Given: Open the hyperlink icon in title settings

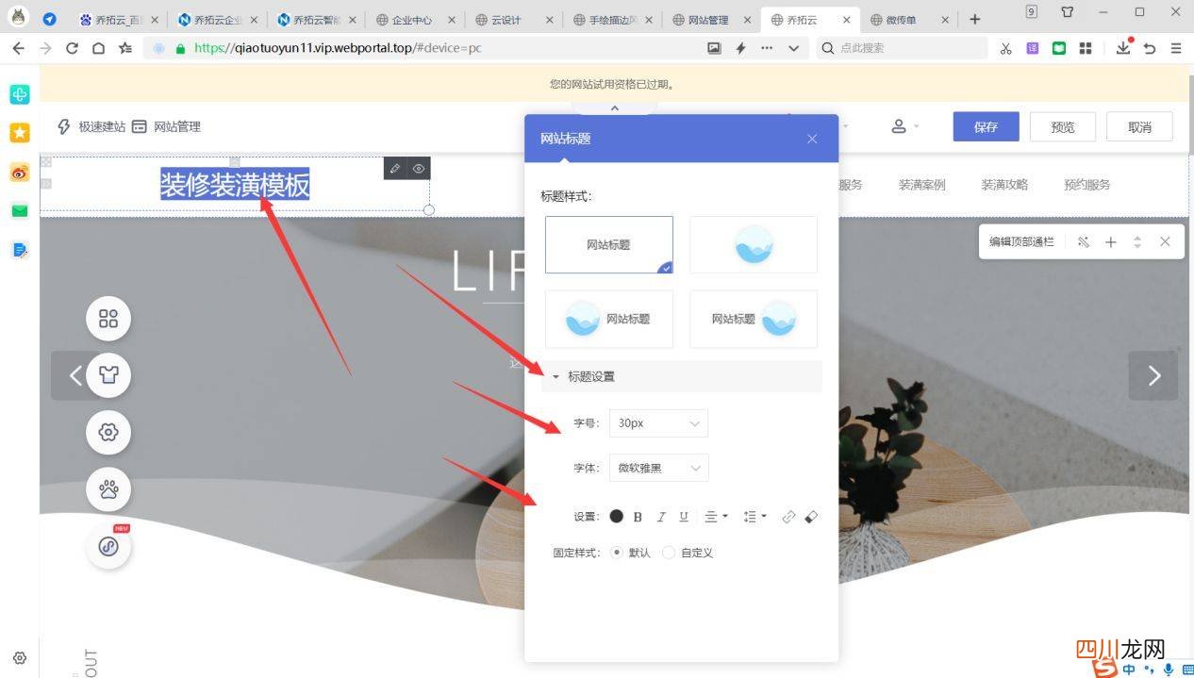Looking at the screenshot, I should (788, 517).
